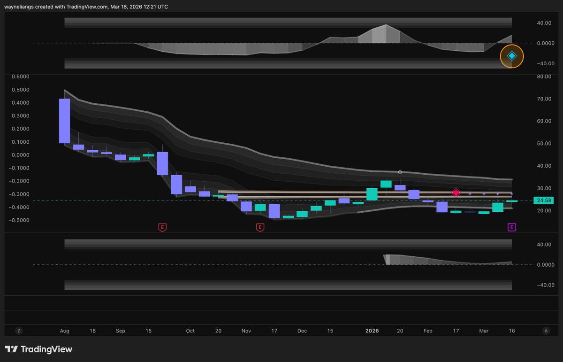The height and width of the screenshot is (362, 563).
Task: Click the 80.00 price axis label
Action: (x=544, y=77)
